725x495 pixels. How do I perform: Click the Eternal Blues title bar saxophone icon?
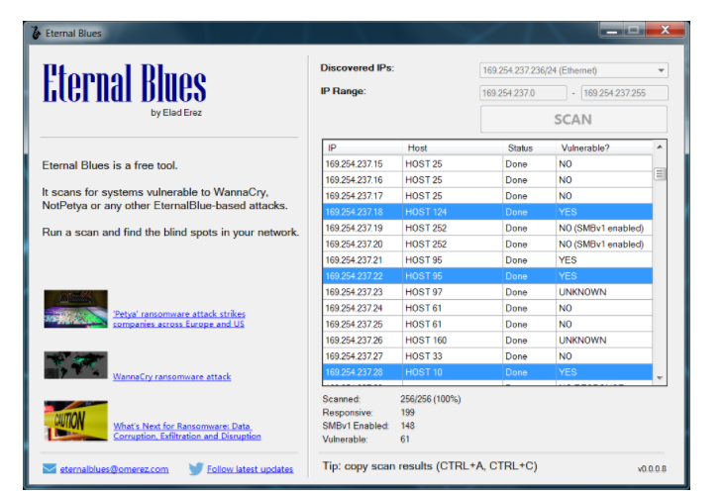pyautogui.click(x=36, y=33)
